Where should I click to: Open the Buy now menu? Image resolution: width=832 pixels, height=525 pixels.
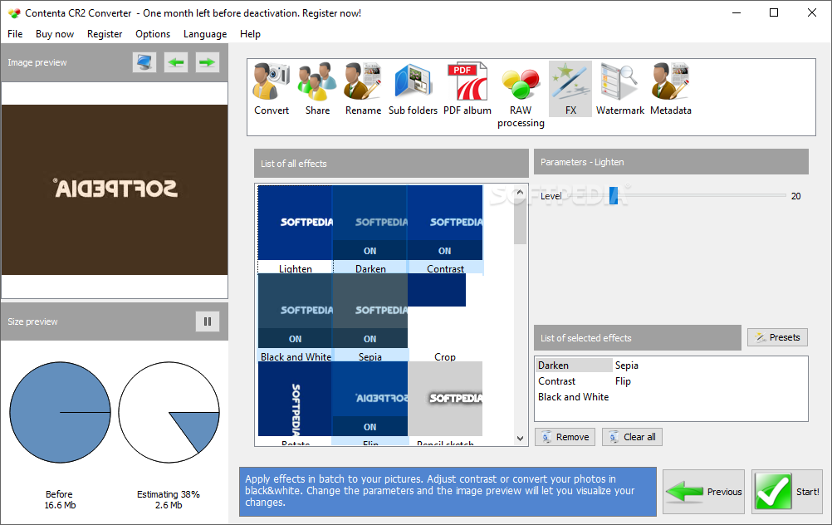pyautogui.click(x=55, y=34)
